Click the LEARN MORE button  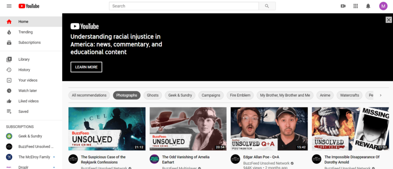point(86,67)
